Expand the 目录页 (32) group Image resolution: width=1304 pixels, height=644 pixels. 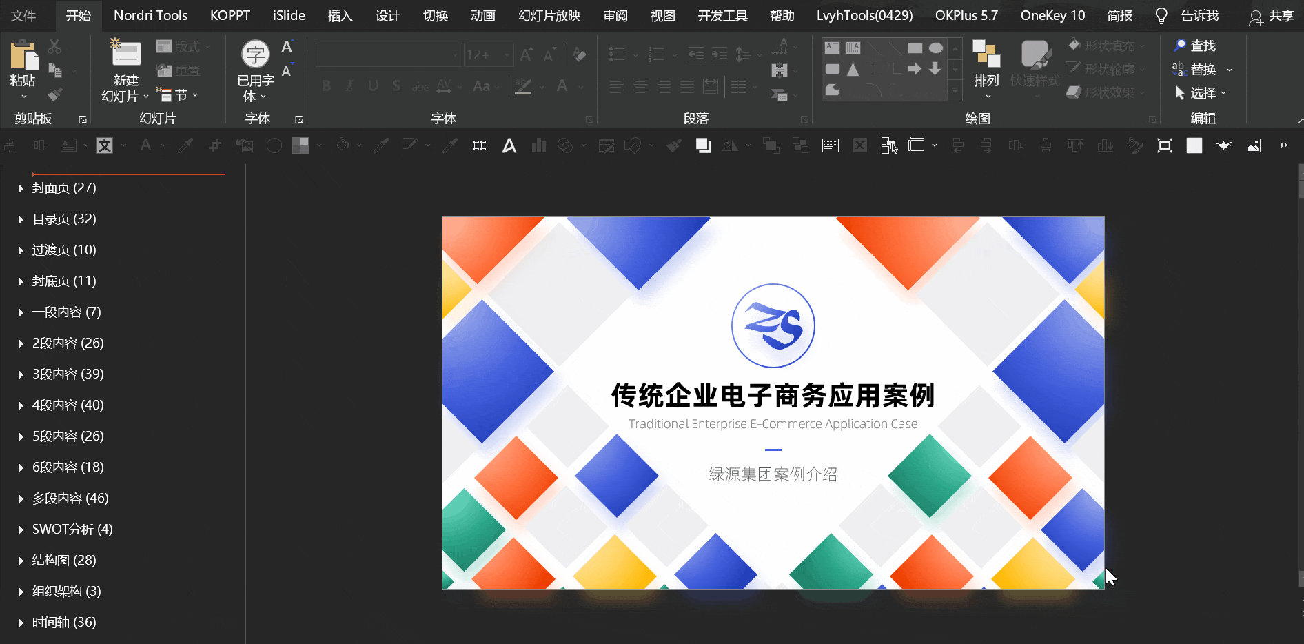(x=21, y=219)
